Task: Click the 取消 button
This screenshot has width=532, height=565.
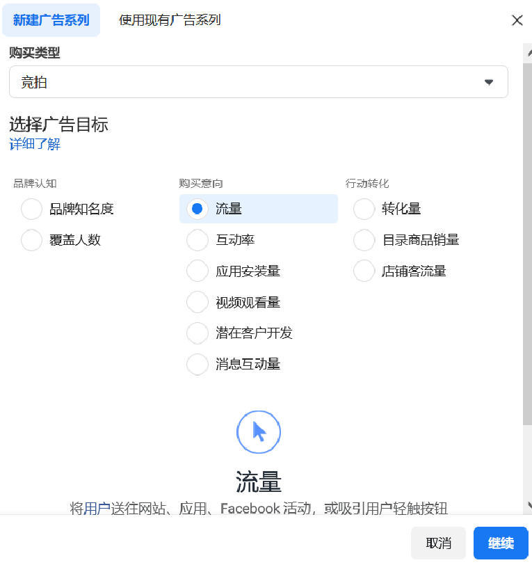Action: pyautogui.click(x=438, y=543)
